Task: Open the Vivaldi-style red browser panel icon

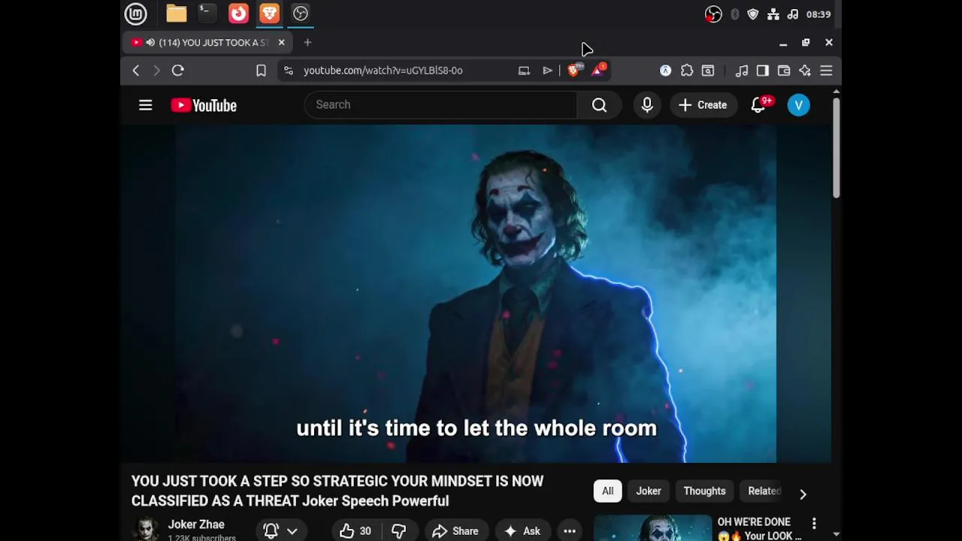Action: [x=238, y=14]
